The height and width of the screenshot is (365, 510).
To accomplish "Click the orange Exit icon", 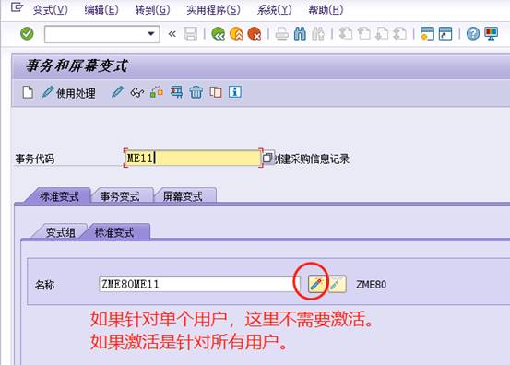I will (236, 33).
